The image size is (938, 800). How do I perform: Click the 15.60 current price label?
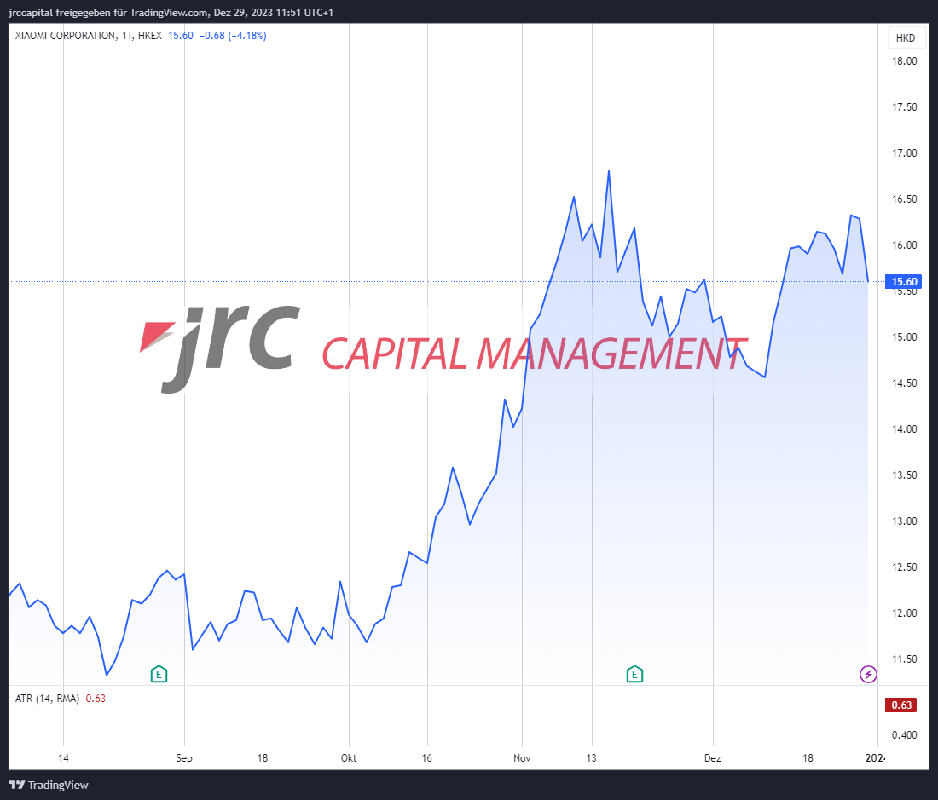[903, 281]
